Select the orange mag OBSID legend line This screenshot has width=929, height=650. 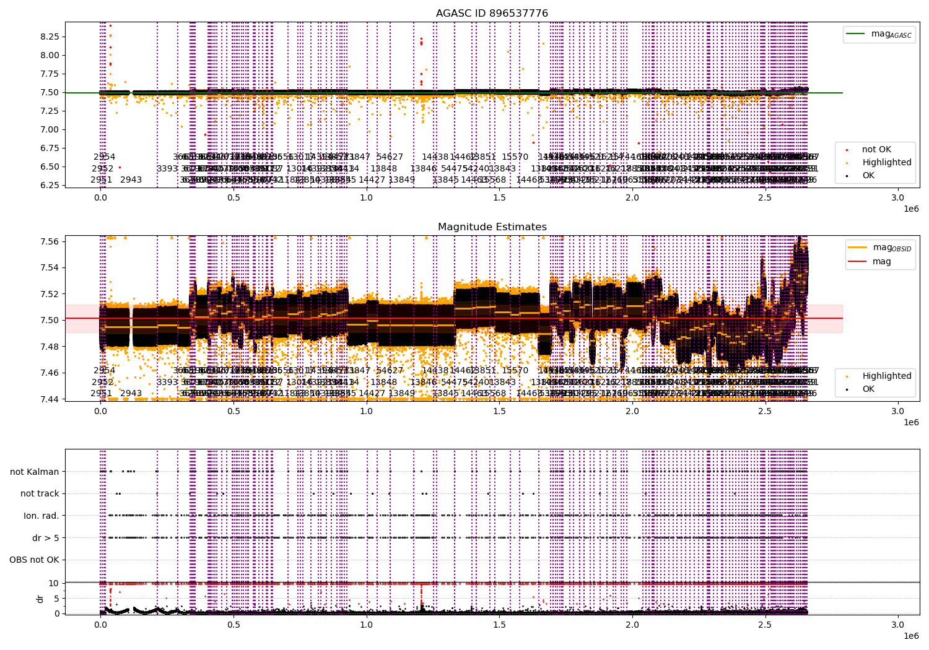pos(857,248)
